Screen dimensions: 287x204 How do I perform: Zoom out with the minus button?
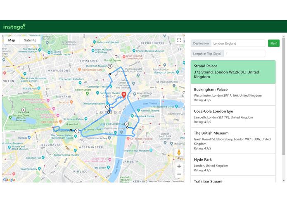click(179, 174)
